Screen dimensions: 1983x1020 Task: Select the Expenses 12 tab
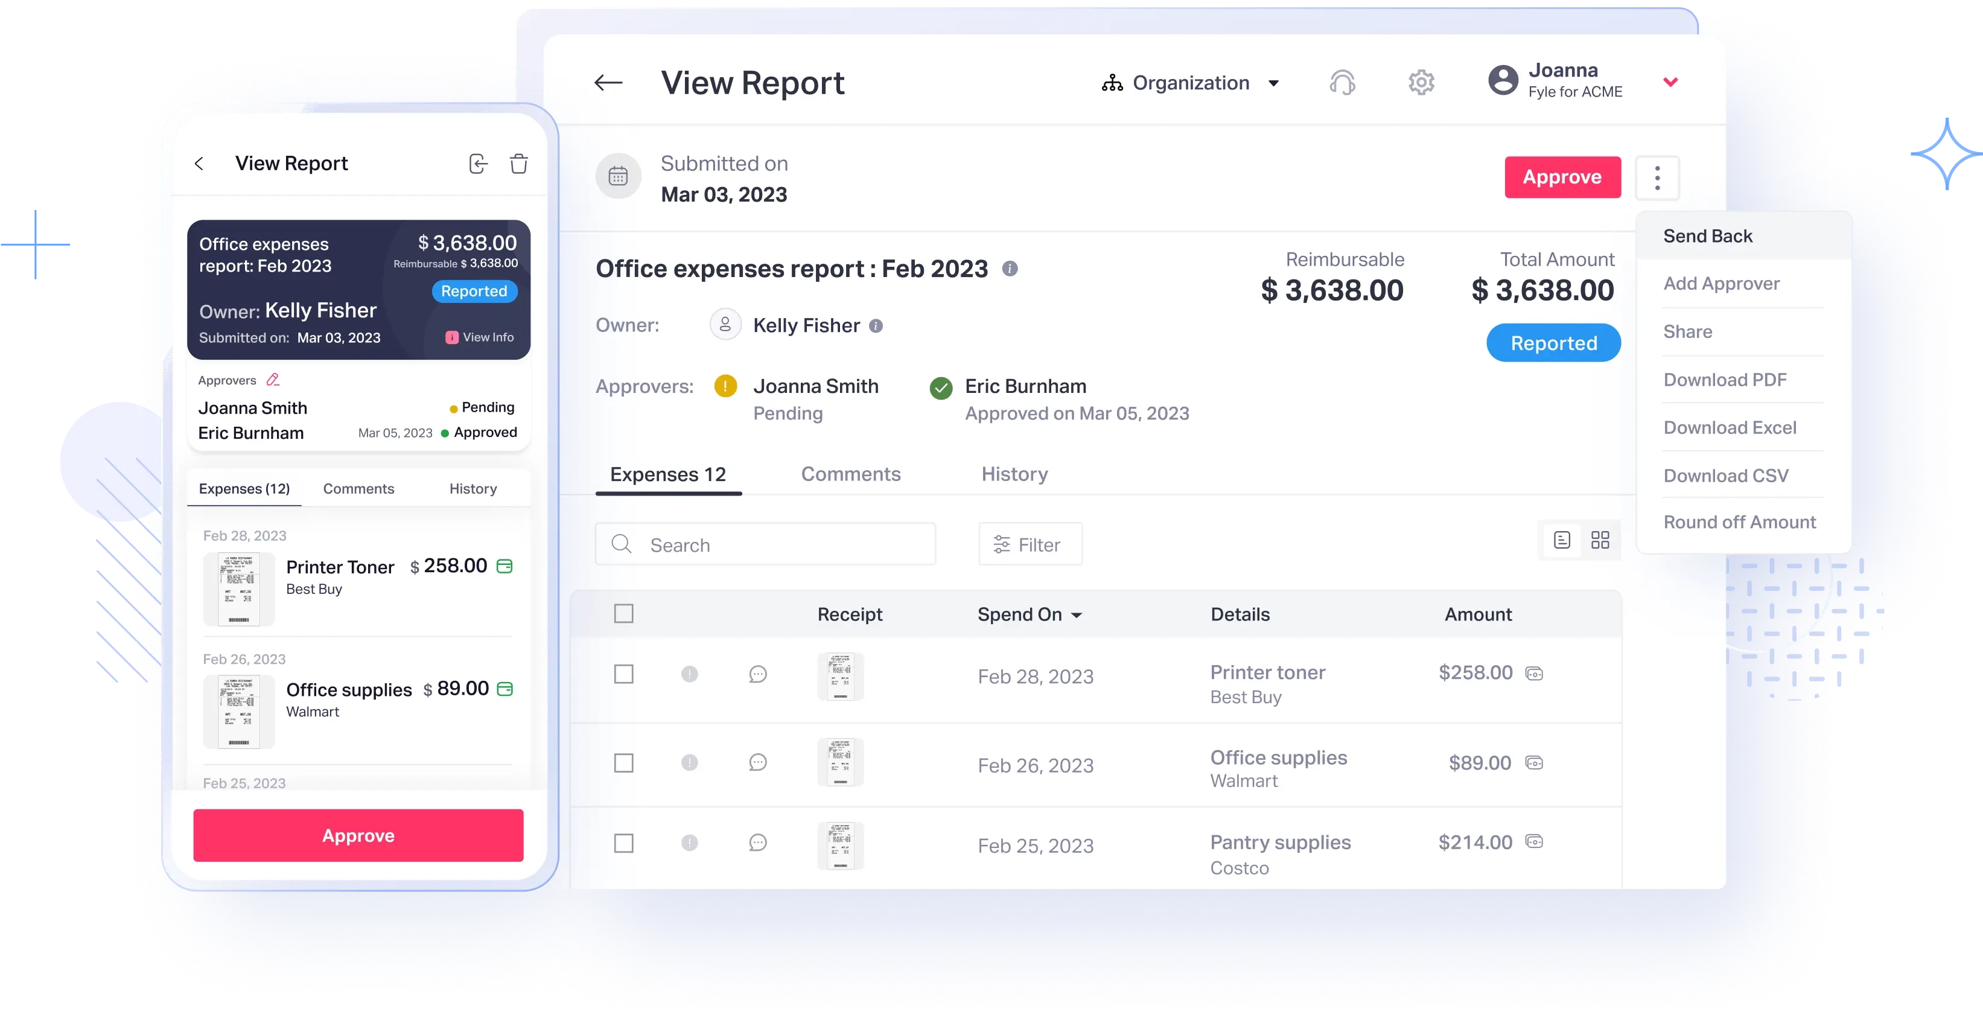(667, 474)
